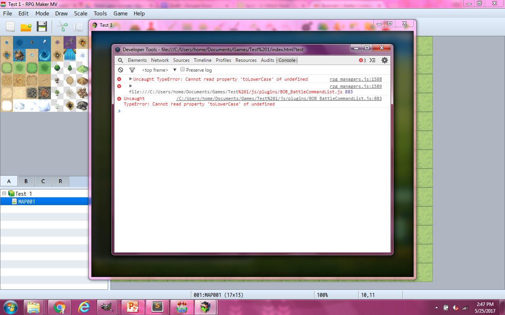505x315 pixels.
Task: Switch to tileset tab C
Action: [43, 181]
